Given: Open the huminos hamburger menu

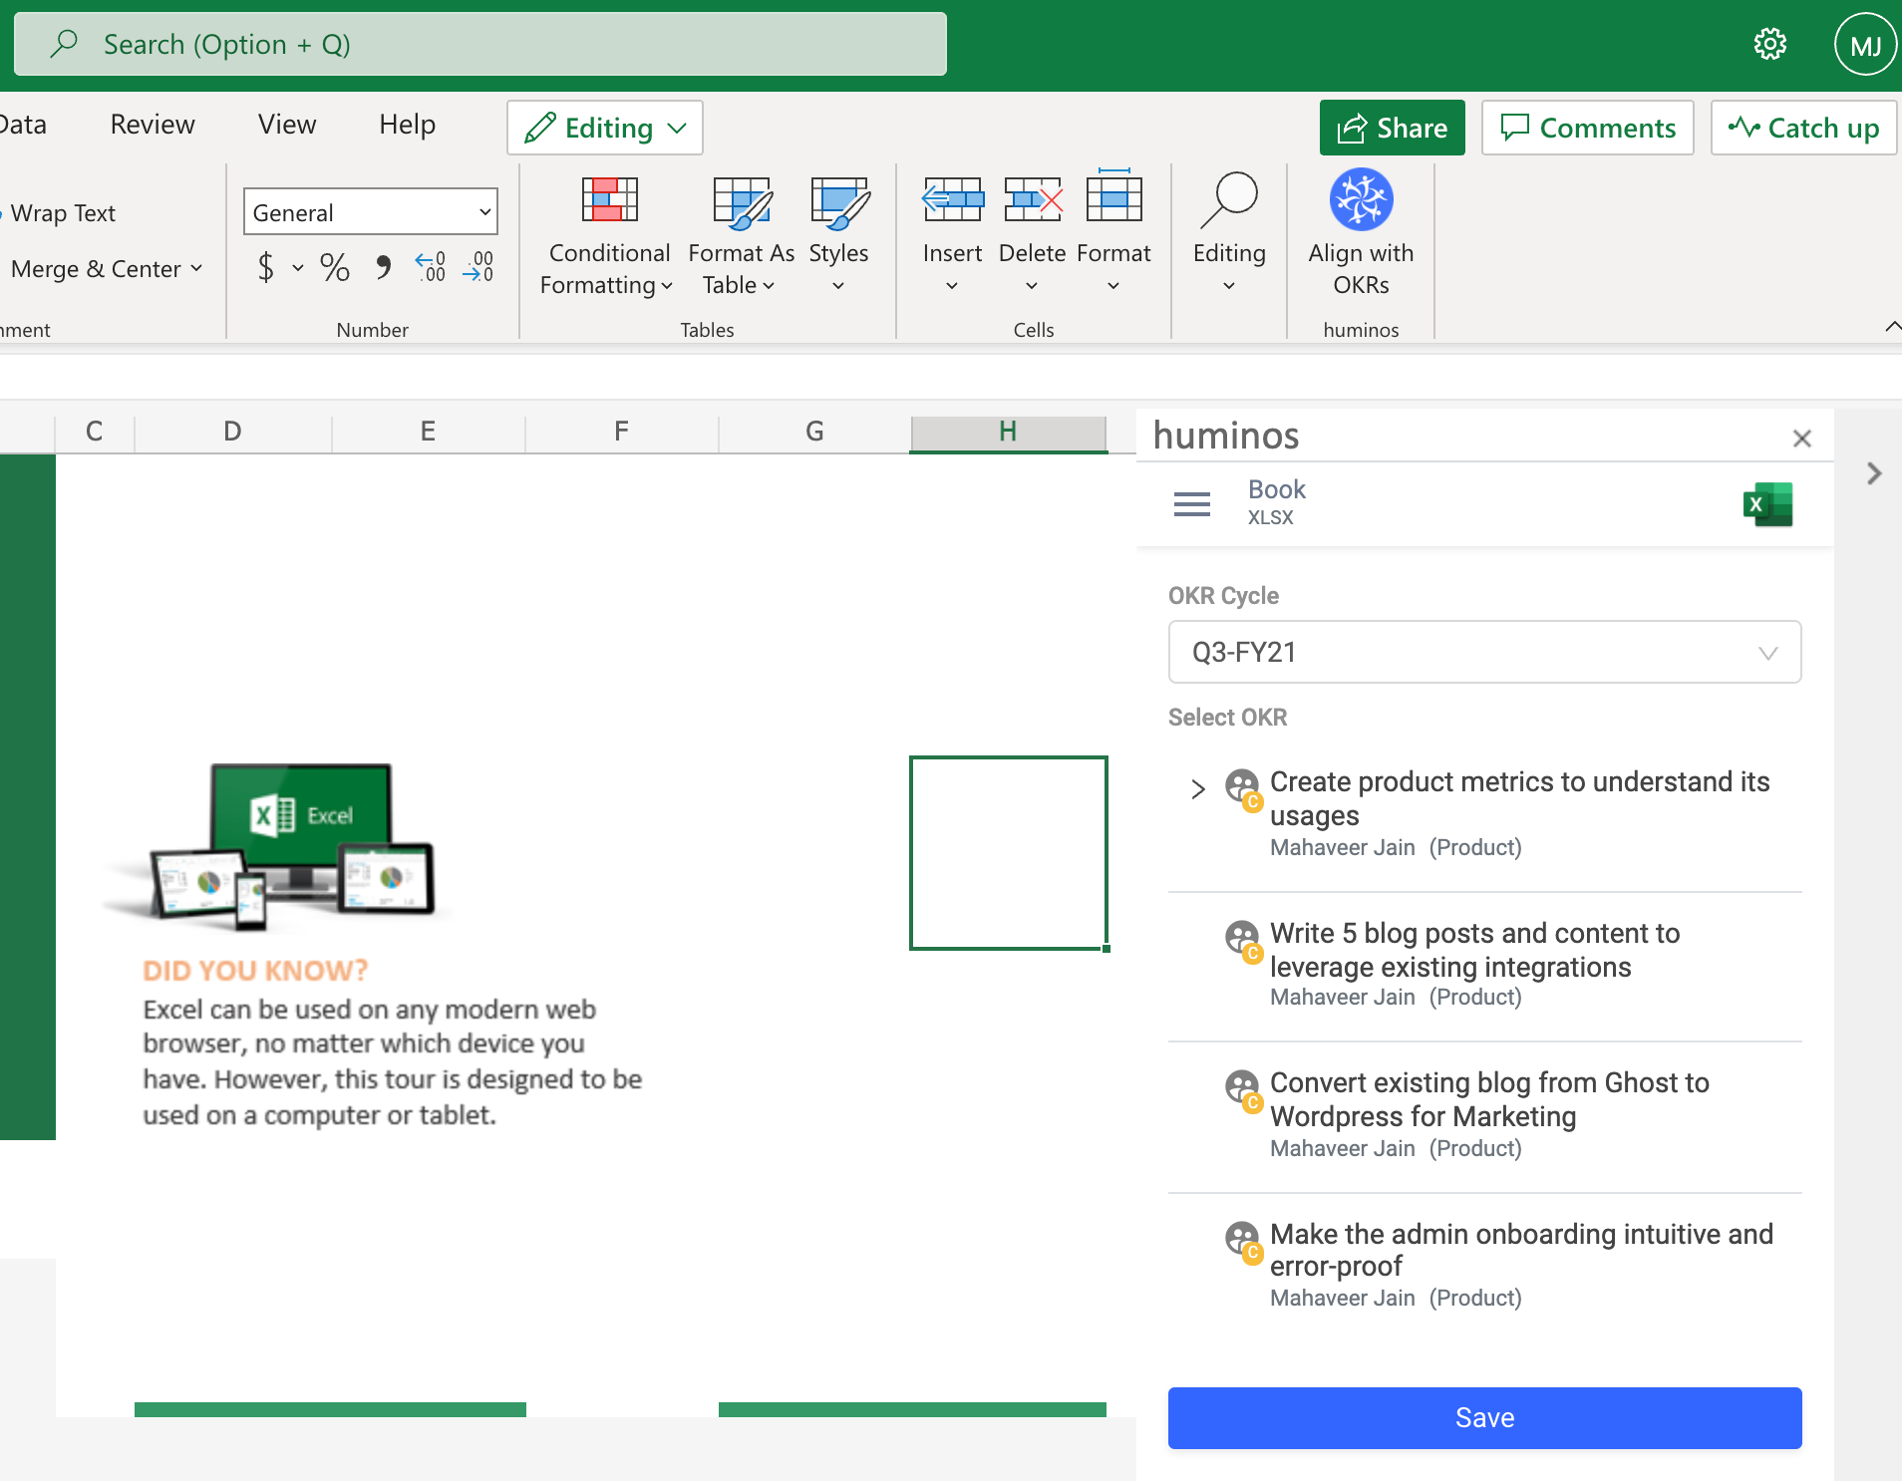Looking at the screenshot, I should [1191, 504].
